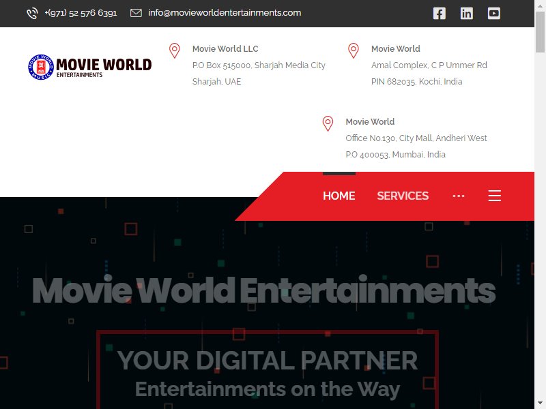The image size is (546, 409).
Task: Open the YouTube channel icon
Action: pos(493,14)
